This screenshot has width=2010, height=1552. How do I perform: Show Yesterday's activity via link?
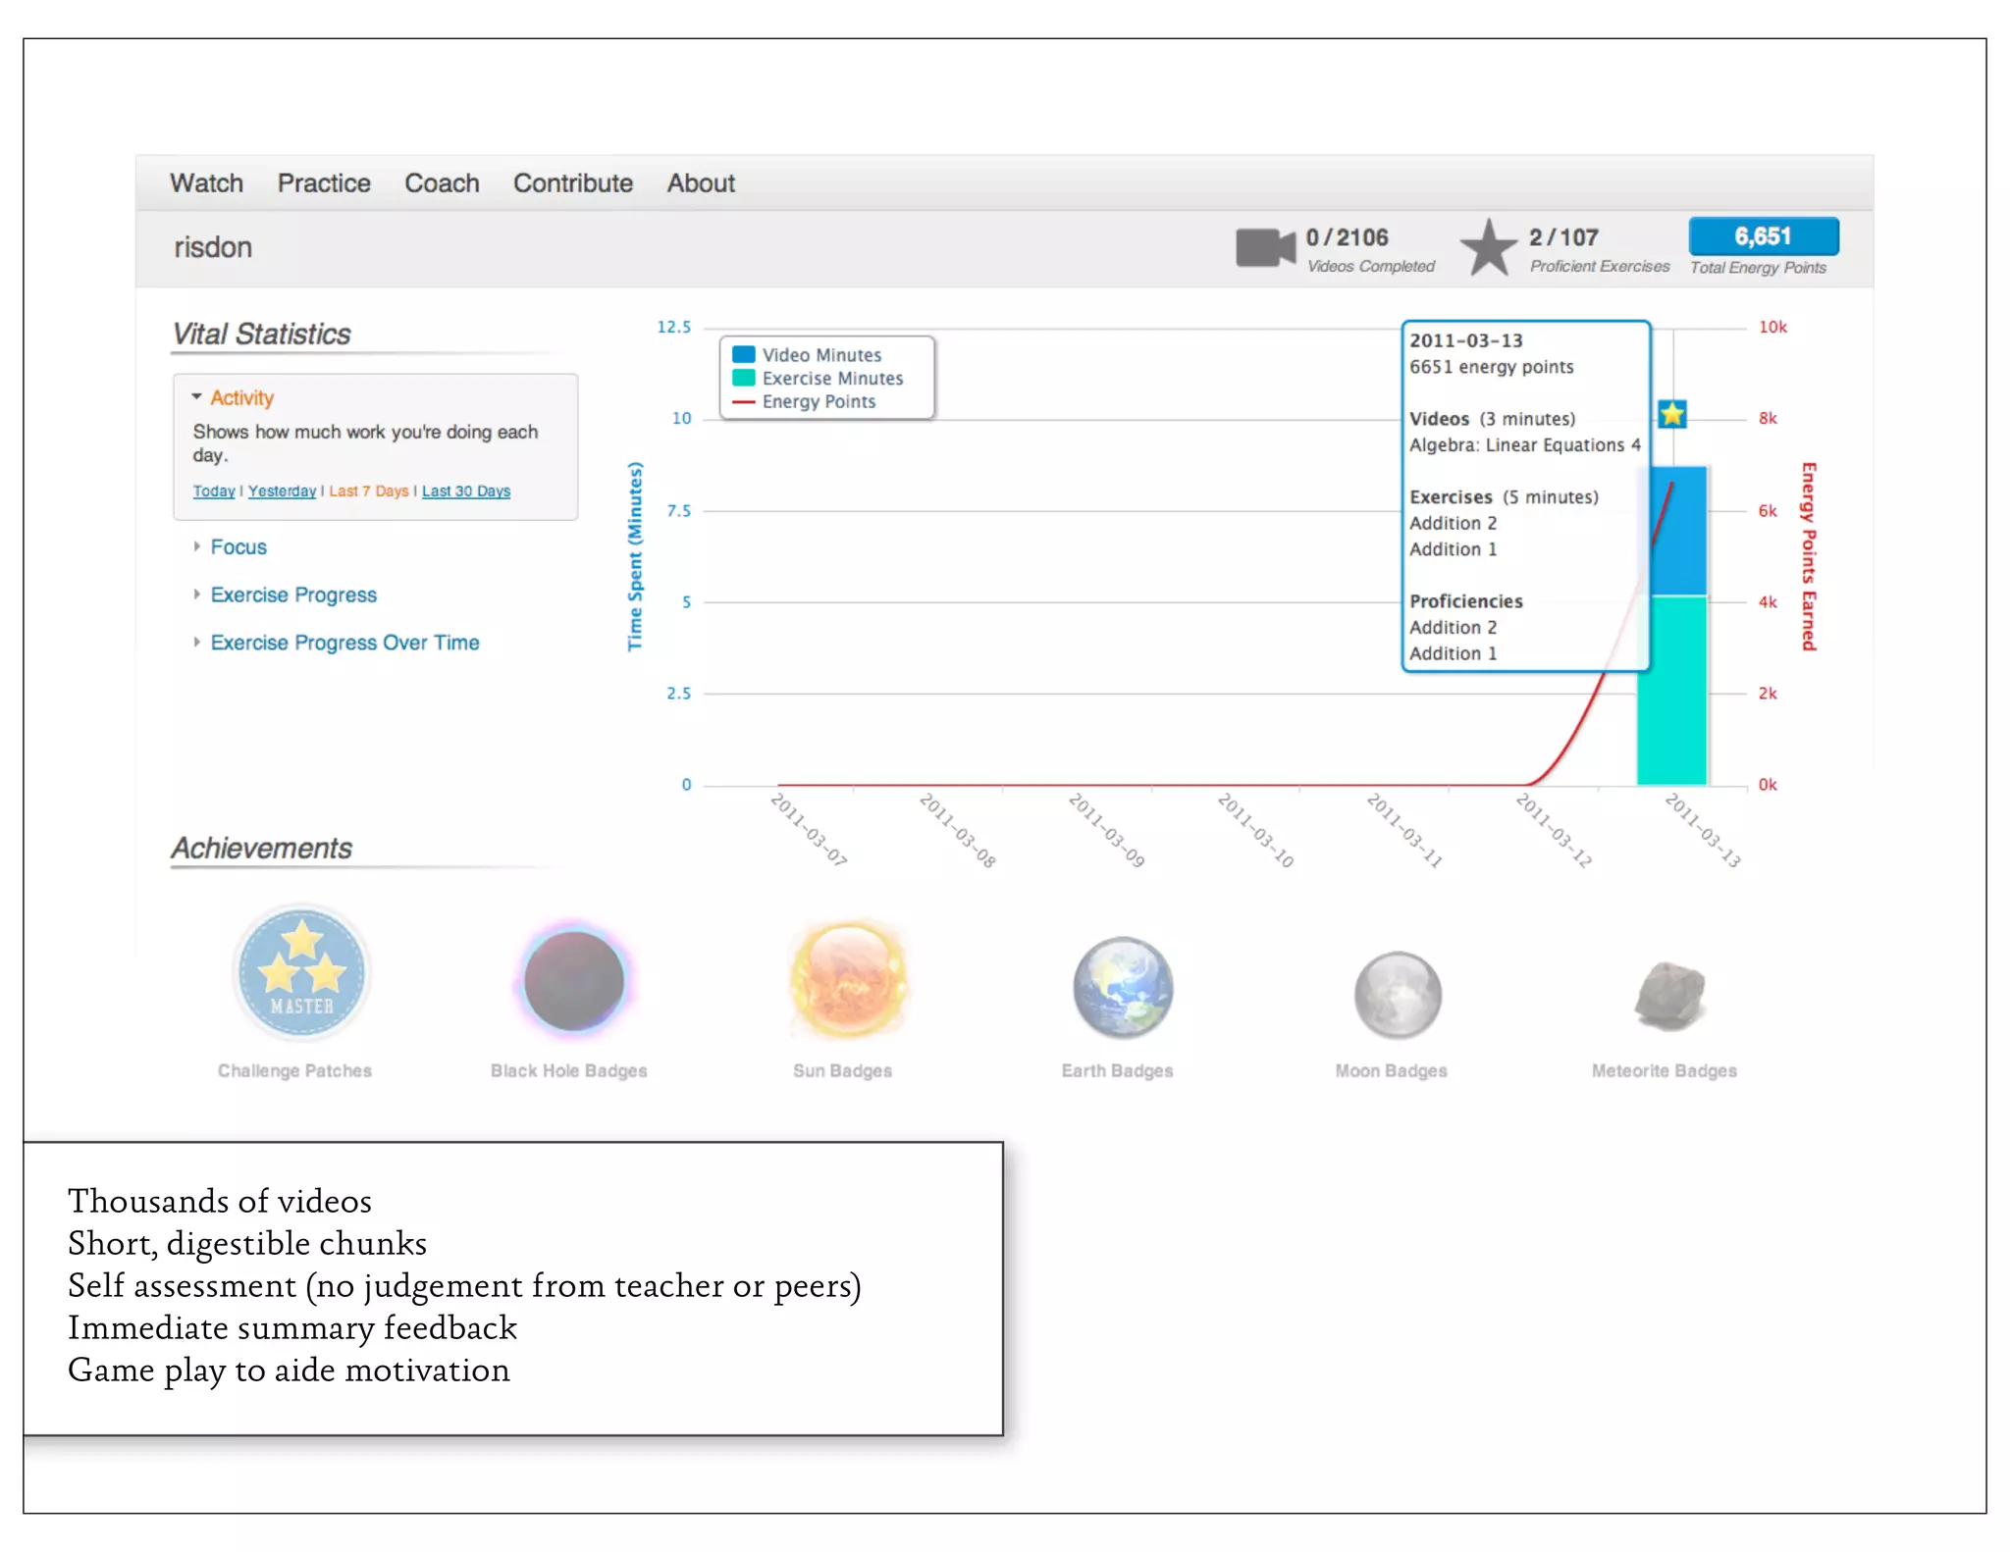tap(282, 491)
